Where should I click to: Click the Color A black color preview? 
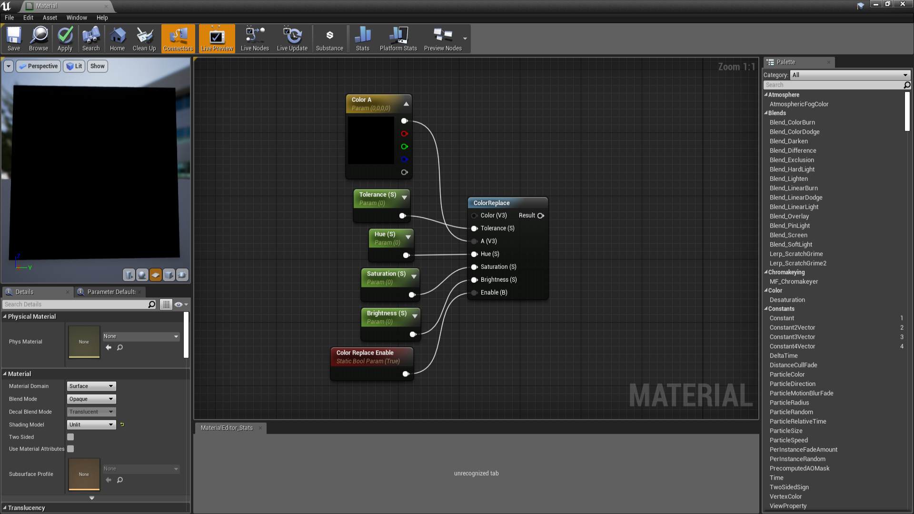coord(371,140)
